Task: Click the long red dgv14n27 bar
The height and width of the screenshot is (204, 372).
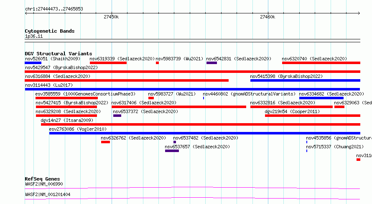Action: point(201,124)
